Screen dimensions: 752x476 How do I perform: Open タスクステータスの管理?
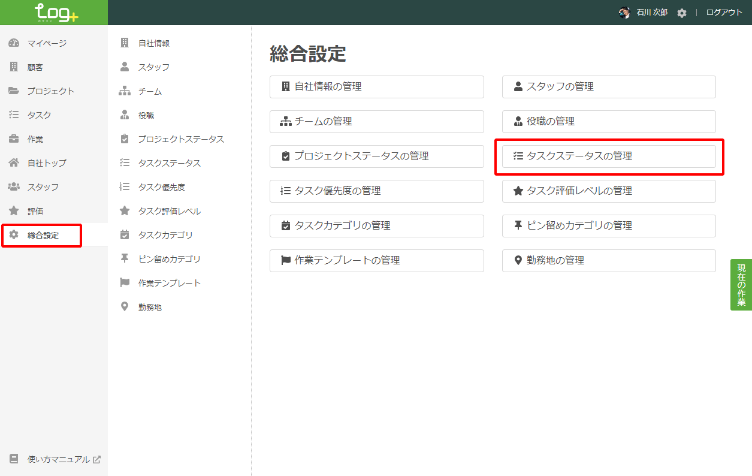pos(608,156)
